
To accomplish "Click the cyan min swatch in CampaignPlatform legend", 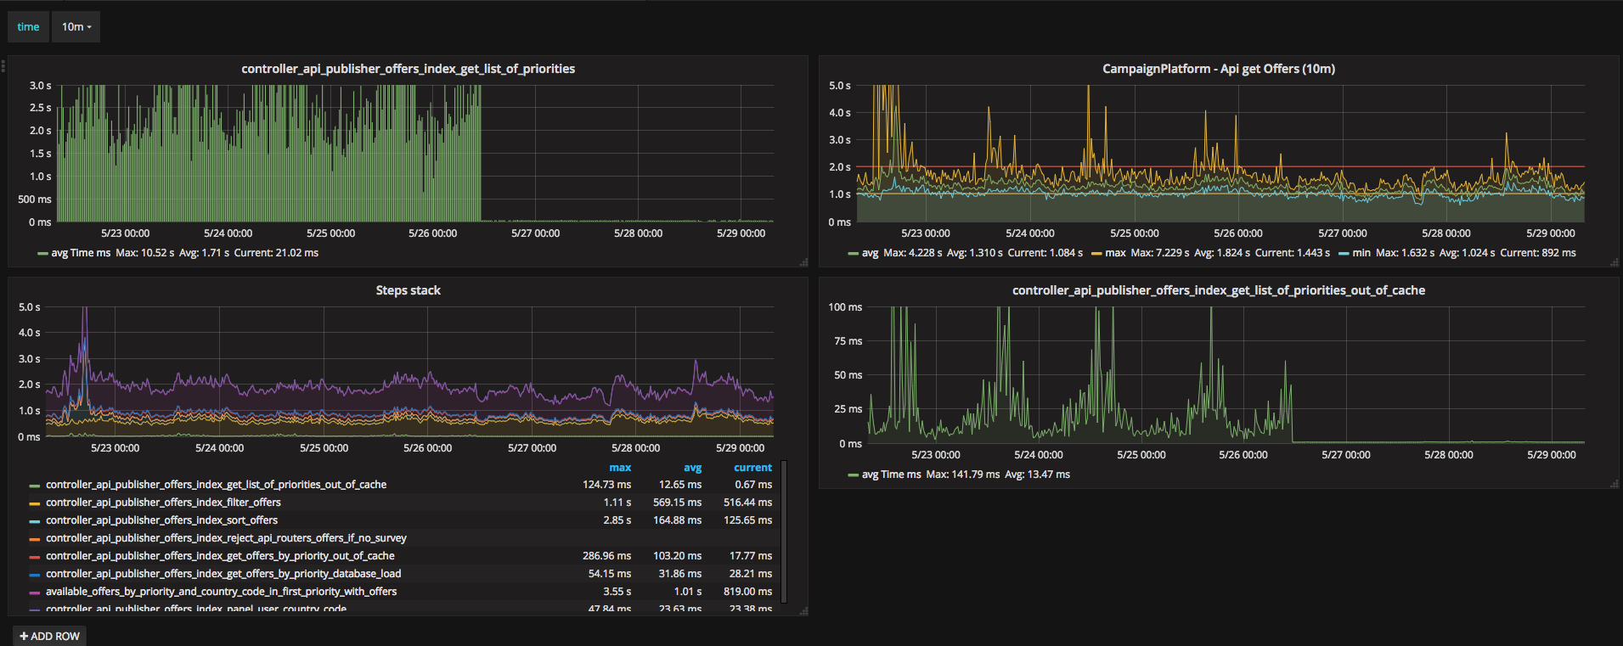I will pyautogui.click(x=1344, y=254).
